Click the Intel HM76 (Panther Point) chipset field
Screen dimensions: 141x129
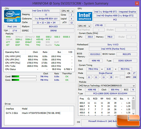113,49
